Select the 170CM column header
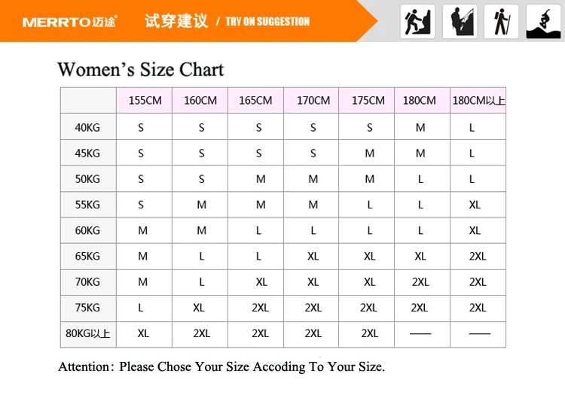 point(312,100)
